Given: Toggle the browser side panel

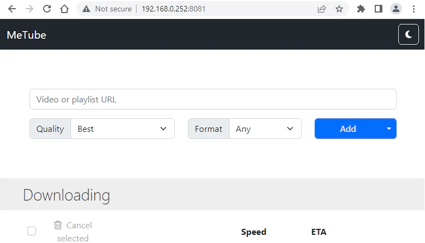Looking at the screenshot, I should pos(378,9).
